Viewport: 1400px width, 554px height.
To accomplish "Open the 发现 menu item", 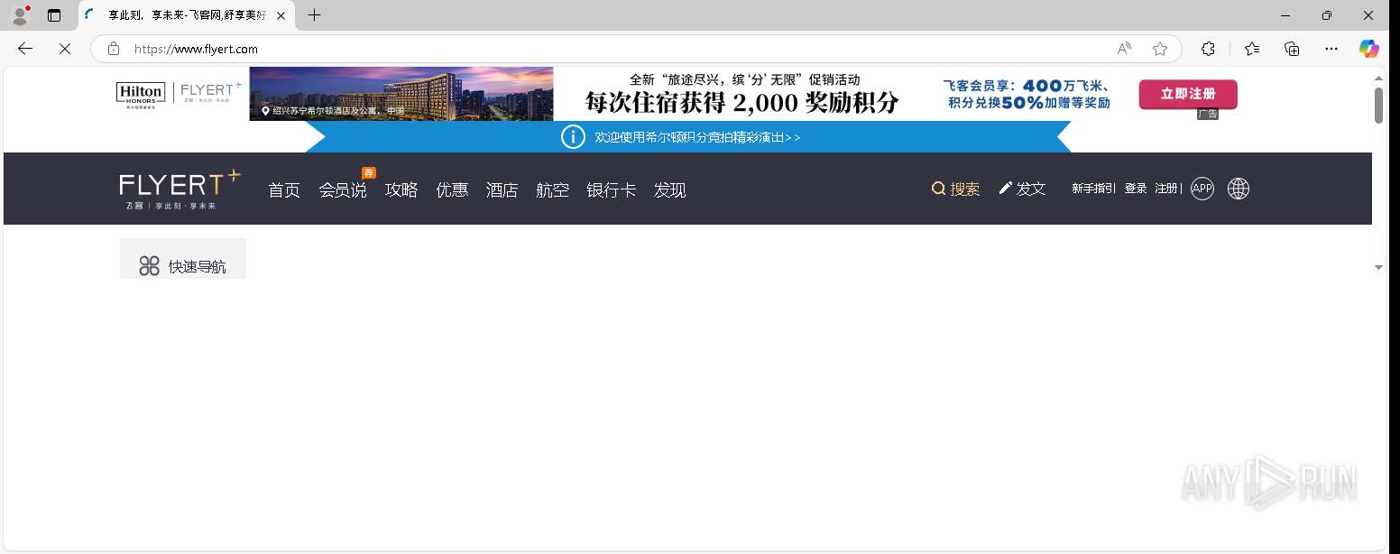I will pyautogui.click(x=670, y=190).
